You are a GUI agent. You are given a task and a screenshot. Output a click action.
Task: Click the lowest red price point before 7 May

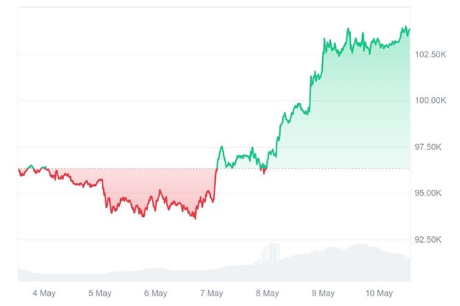coord(195,218)
